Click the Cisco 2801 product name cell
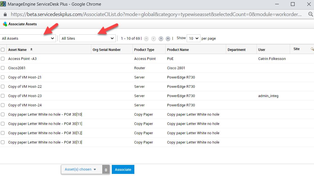 pyautogui.click(x=176, y=68)
